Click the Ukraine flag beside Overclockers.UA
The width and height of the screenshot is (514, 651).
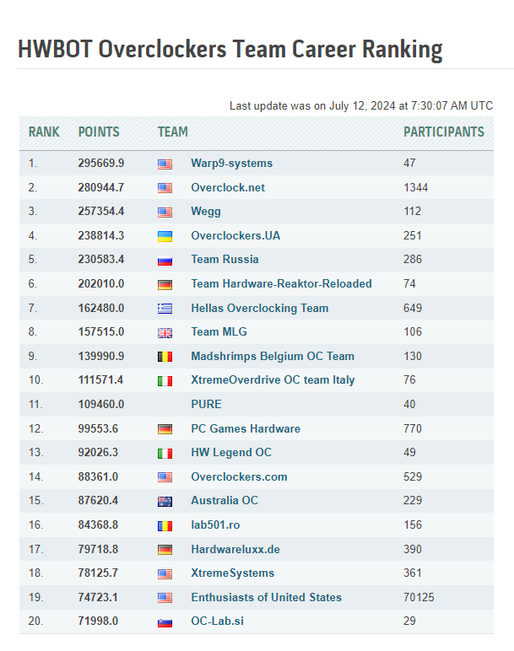coord(165,237)
